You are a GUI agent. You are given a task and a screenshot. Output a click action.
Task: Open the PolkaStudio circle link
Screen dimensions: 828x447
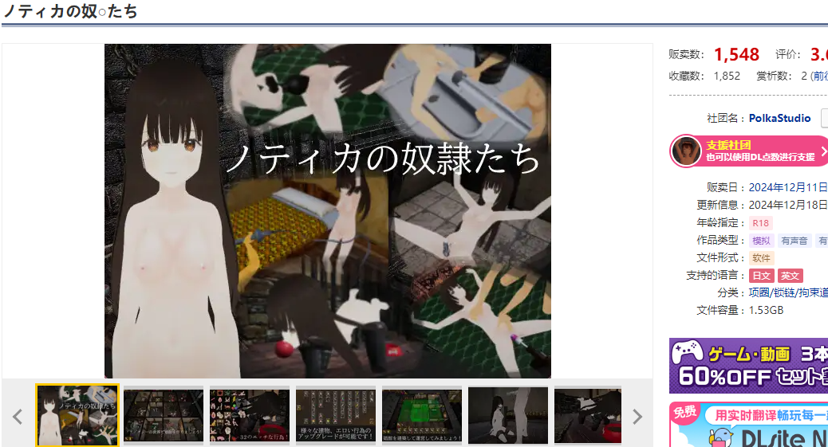tap(779, 118)
